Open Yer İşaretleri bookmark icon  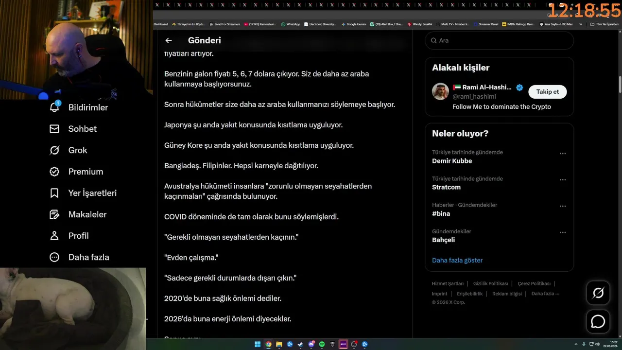tap(54, 193)
